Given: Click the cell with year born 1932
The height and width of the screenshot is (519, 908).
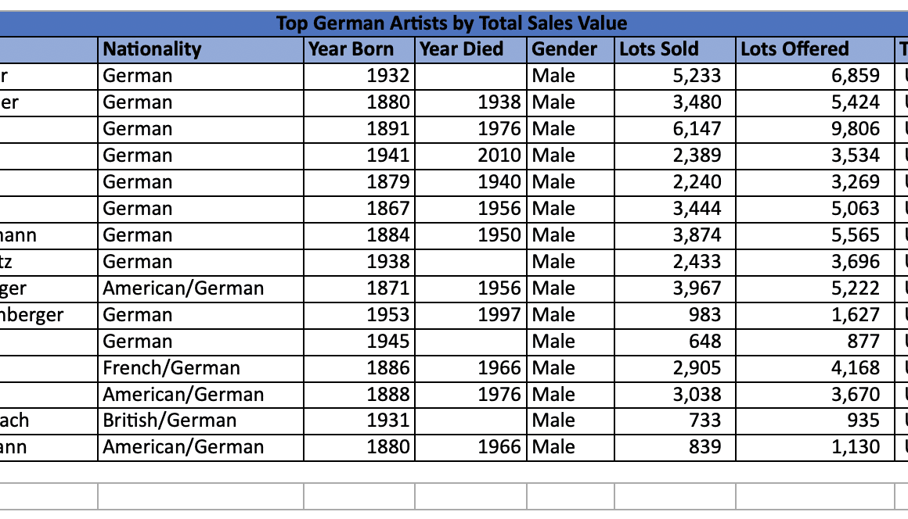Looking at the screenshot, I should coord(359,76).
